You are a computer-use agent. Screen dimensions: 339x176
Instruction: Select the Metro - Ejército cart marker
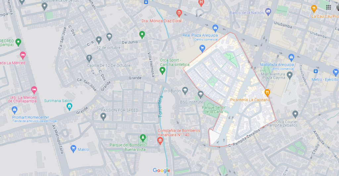pos(336,72)
